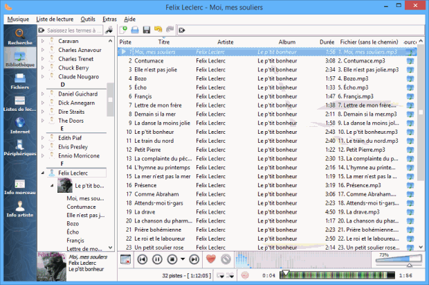Image resolution: width=429 pixels, height=285 pixels.
Task: Open the Outils menu
Action: click(x=88, y=19)
